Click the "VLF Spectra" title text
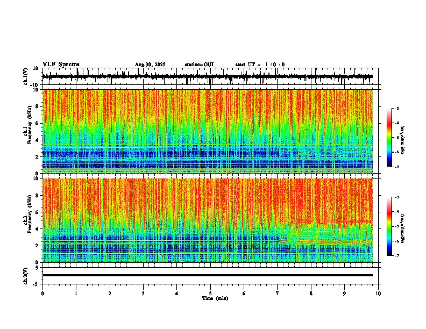426x329 pixels. point(61,65)
